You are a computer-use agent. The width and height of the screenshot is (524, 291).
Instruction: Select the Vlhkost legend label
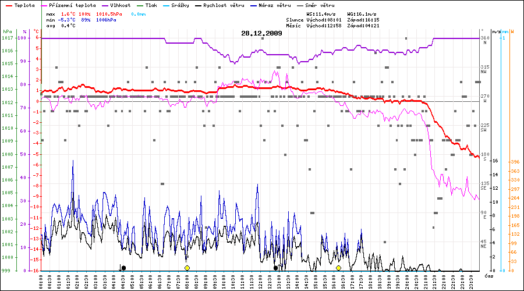coord(121,5)
